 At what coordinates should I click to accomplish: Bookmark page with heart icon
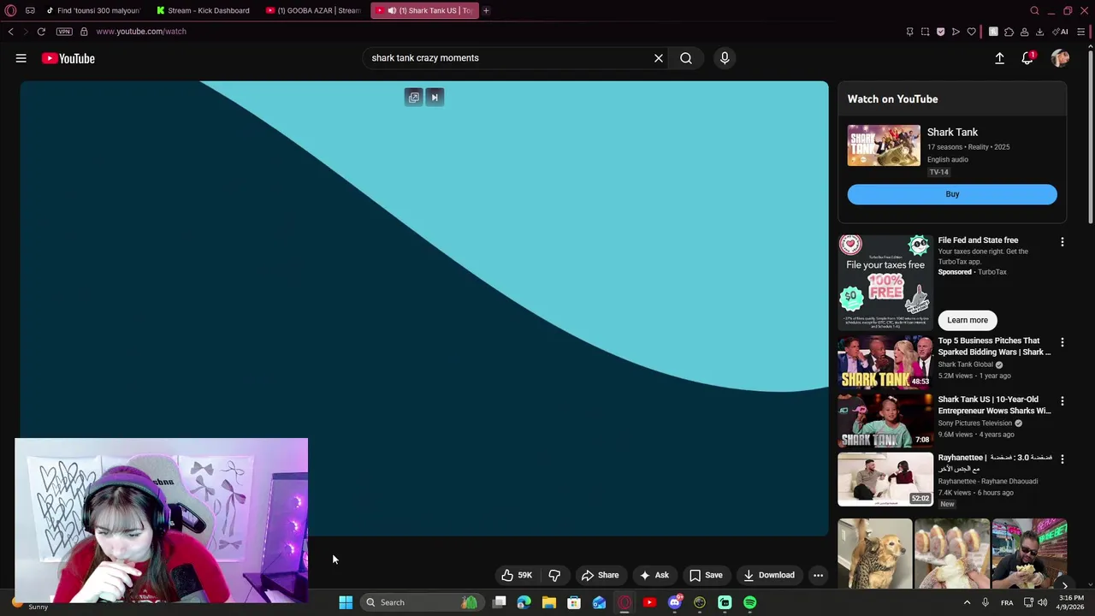coord(971,32)
